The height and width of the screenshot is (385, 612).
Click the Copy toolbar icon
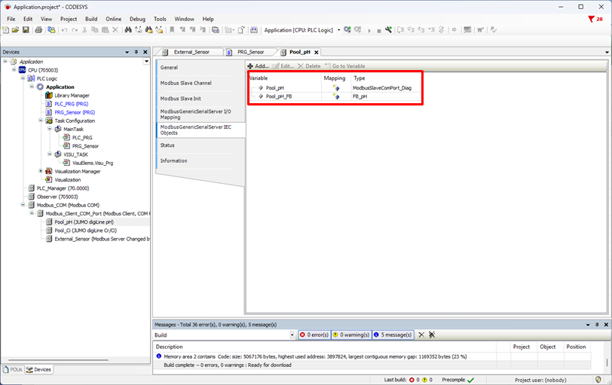point(95,30)
